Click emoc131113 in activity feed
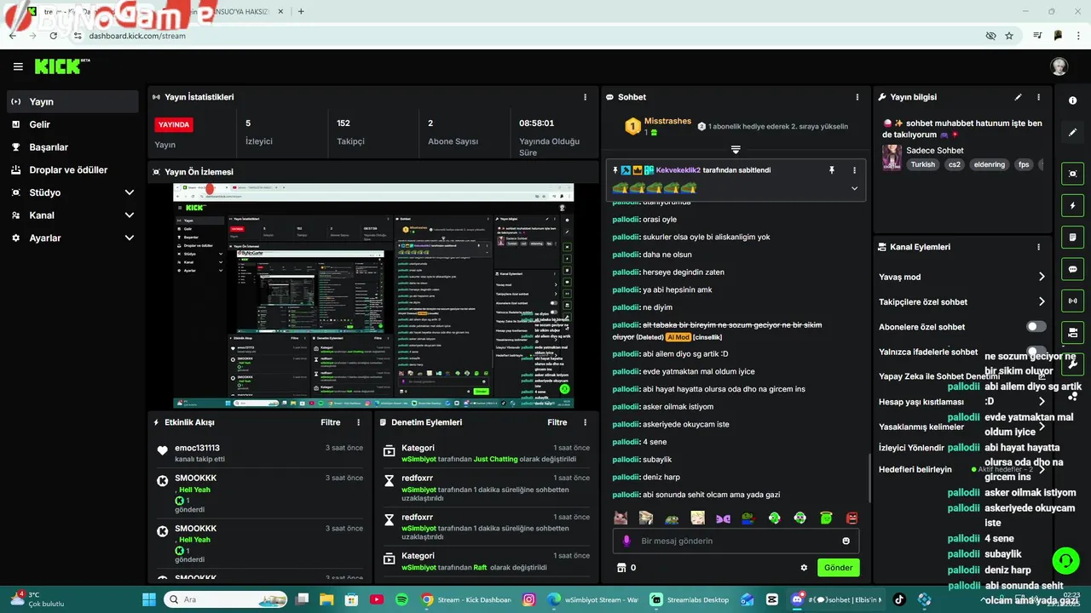Viewport: 1091px width, 613px height. (197, 448)
